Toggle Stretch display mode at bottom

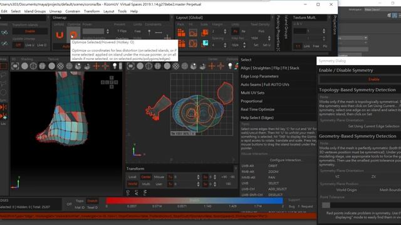[92, 201]
